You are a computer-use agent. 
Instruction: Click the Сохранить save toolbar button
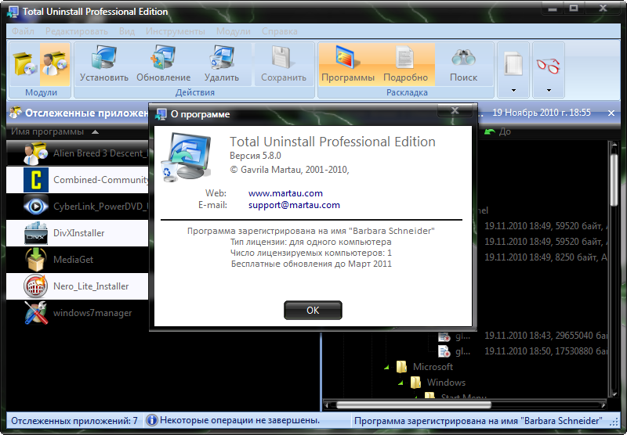coord(284,64)
